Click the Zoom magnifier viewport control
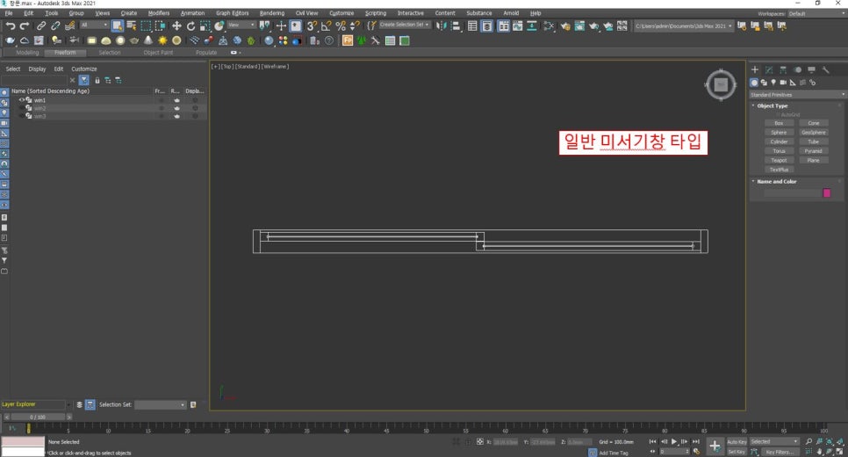The width and height of the screenshot is (848, 457). [809, 442]
